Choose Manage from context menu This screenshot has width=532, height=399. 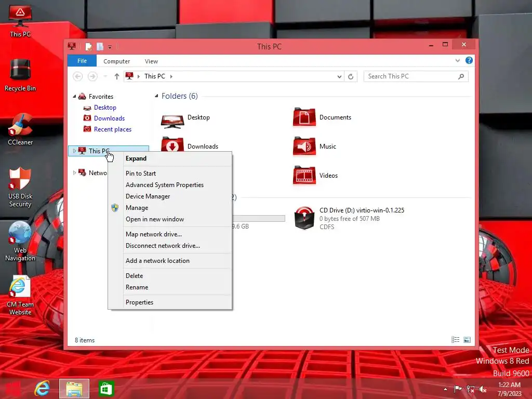tap(170, 208)
